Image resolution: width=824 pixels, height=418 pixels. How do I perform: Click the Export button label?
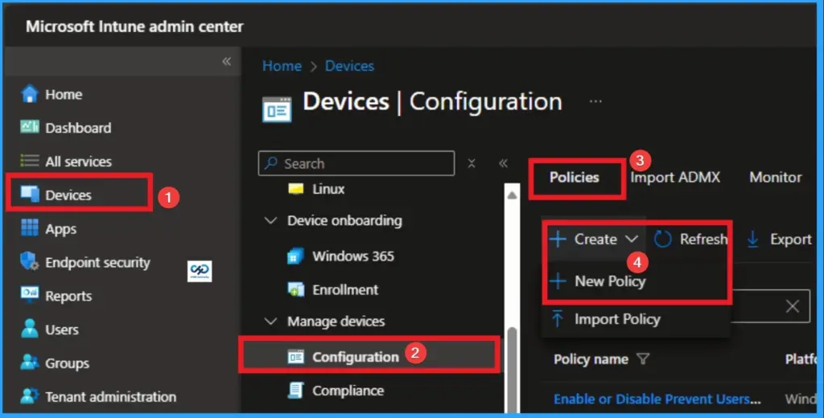[x=791, y=239]
